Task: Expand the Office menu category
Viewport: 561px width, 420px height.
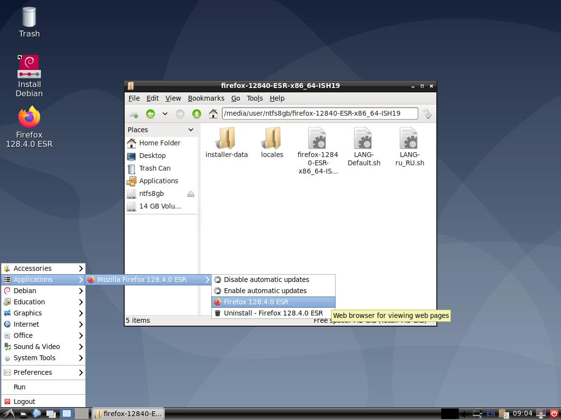Action: point(43,335)
